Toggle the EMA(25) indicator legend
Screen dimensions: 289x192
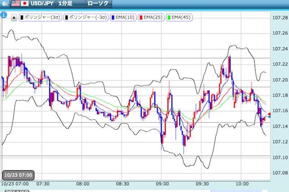[x=151, y=18]
